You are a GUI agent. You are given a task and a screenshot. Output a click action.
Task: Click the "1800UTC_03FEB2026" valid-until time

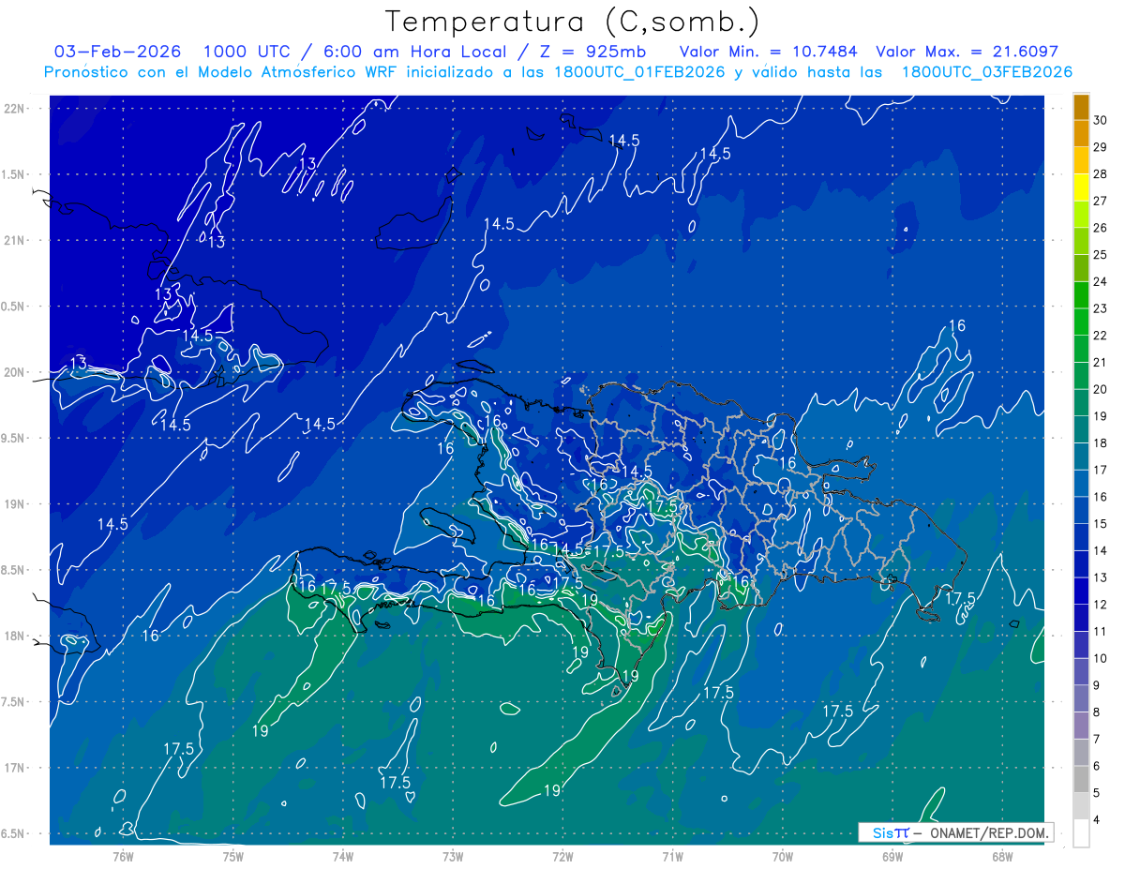coord(987,72)
